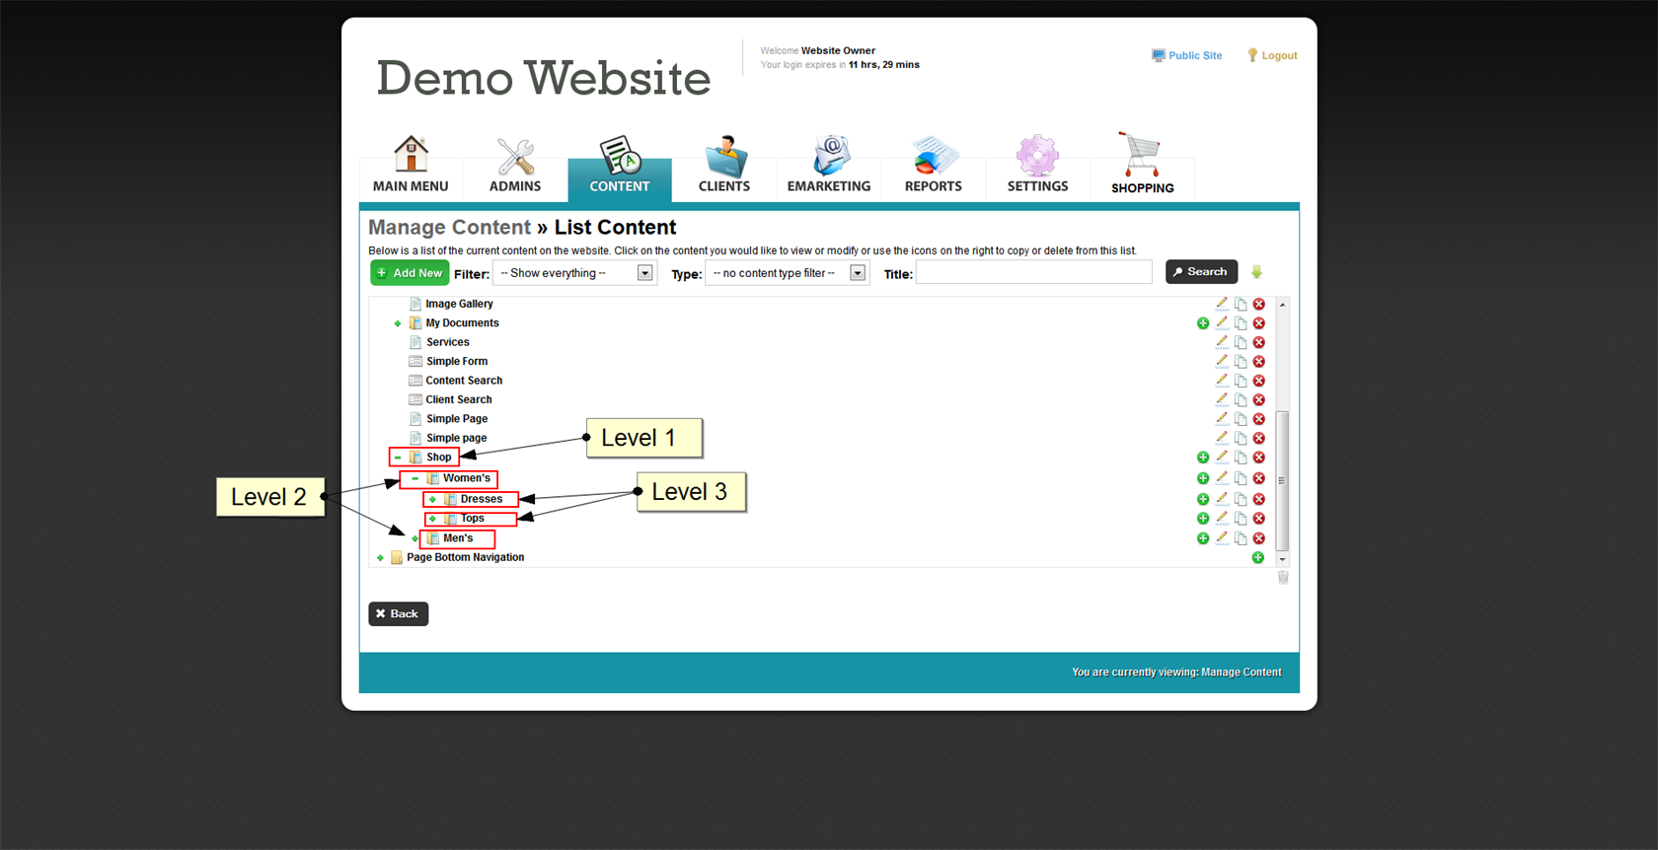Collapse the Shop tree node
The image size is (1658, 850).
coord(398,458)
